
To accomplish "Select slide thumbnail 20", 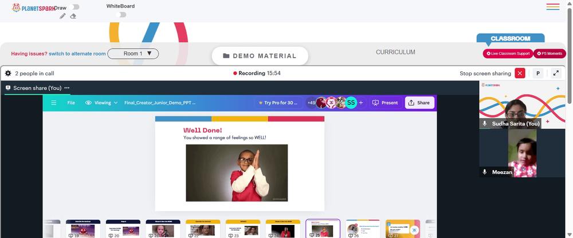I will [x=123, y=229].
